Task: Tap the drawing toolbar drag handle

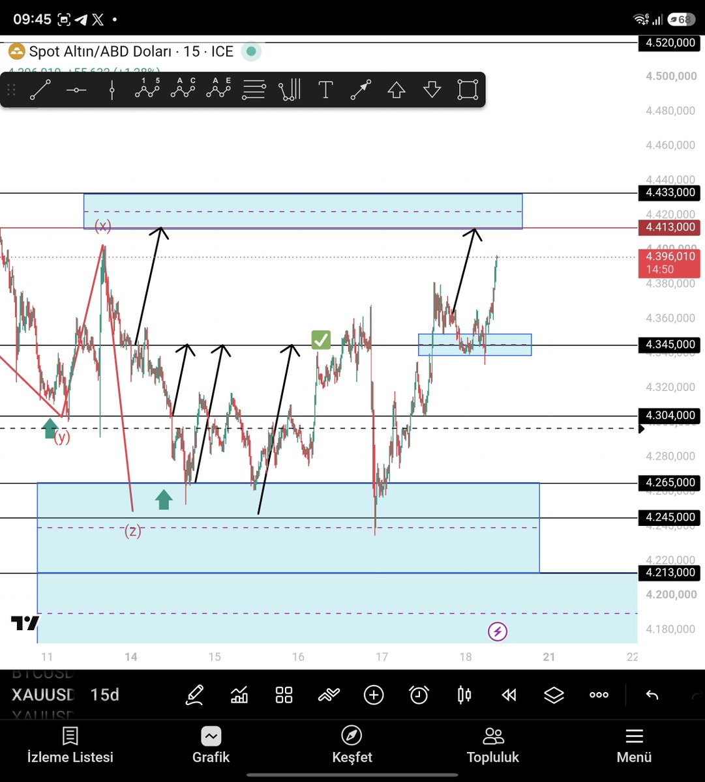Action: [11, 89]
